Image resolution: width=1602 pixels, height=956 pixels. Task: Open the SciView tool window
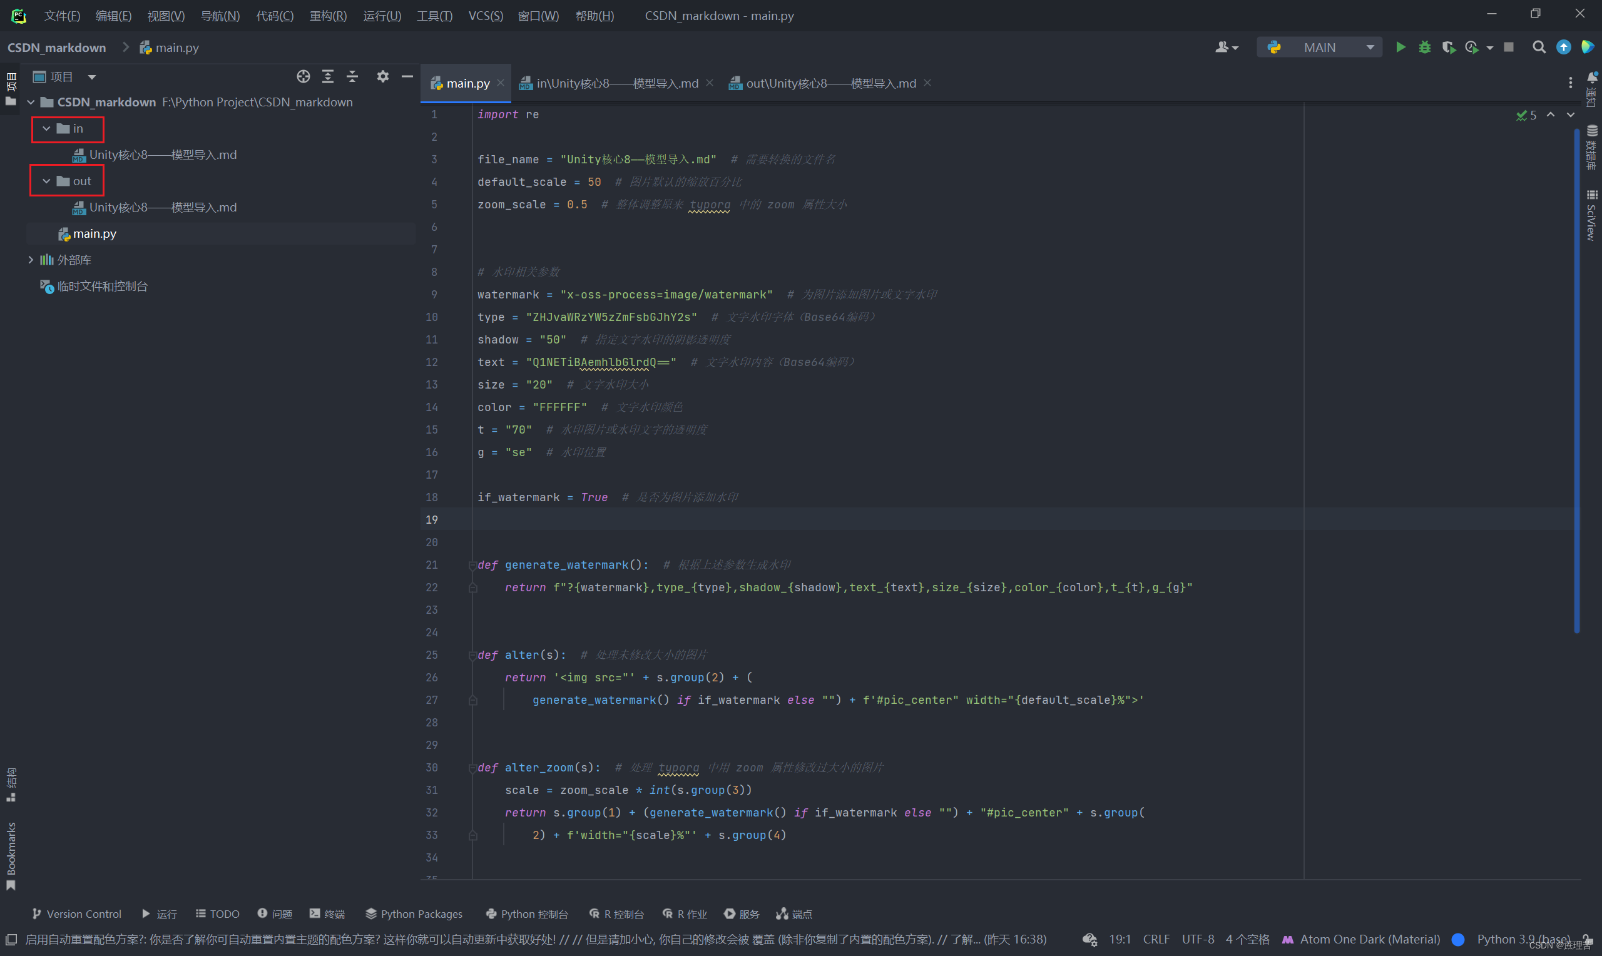tap(1592, 215)
